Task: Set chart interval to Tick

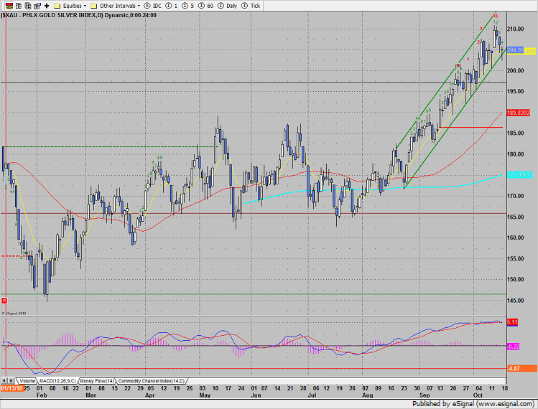Action: click(x=254, y=5)
